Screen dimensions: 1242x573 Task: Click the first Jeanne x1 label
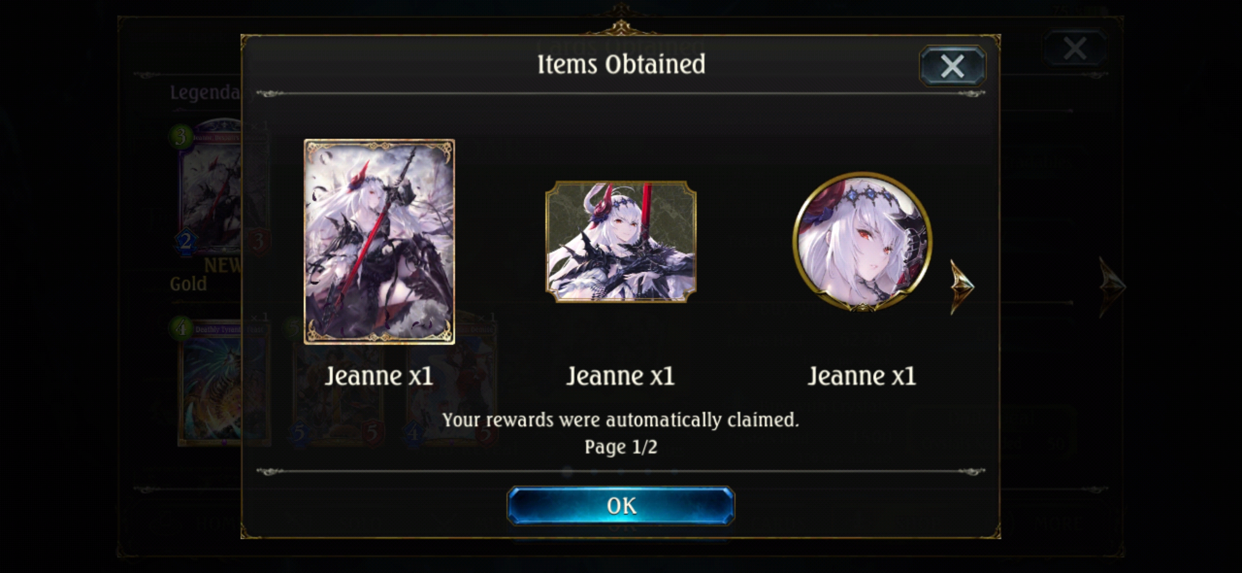click(379, 376)
